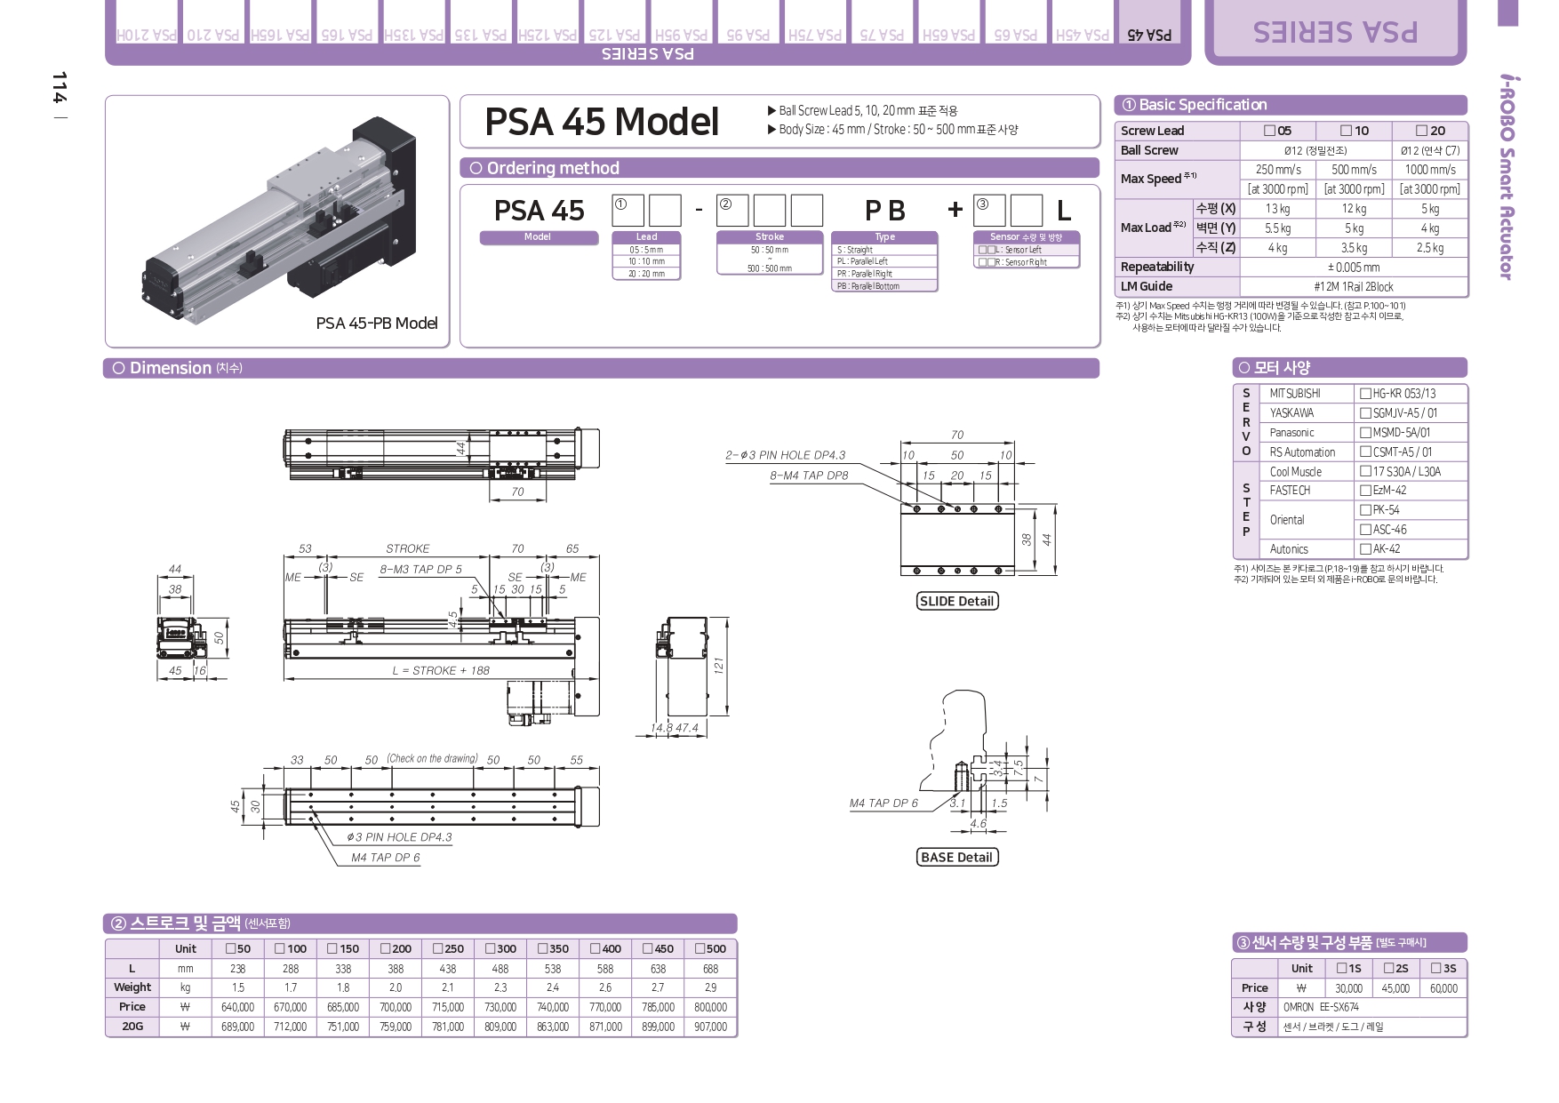Select the 'L : Sensor Left' option

(x=1027, y=250)
